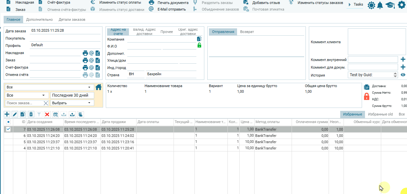Click the red X icon in grid toolbar
The image size is (407, 194).
(x=47, y=114)
